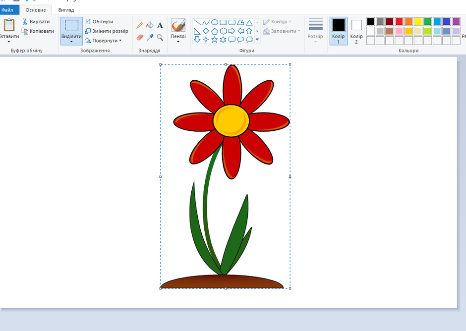This screenshot has width=466, height=331.
Task: Open the Пензлі brushes dropdown arrow
Action: point(178,42)
